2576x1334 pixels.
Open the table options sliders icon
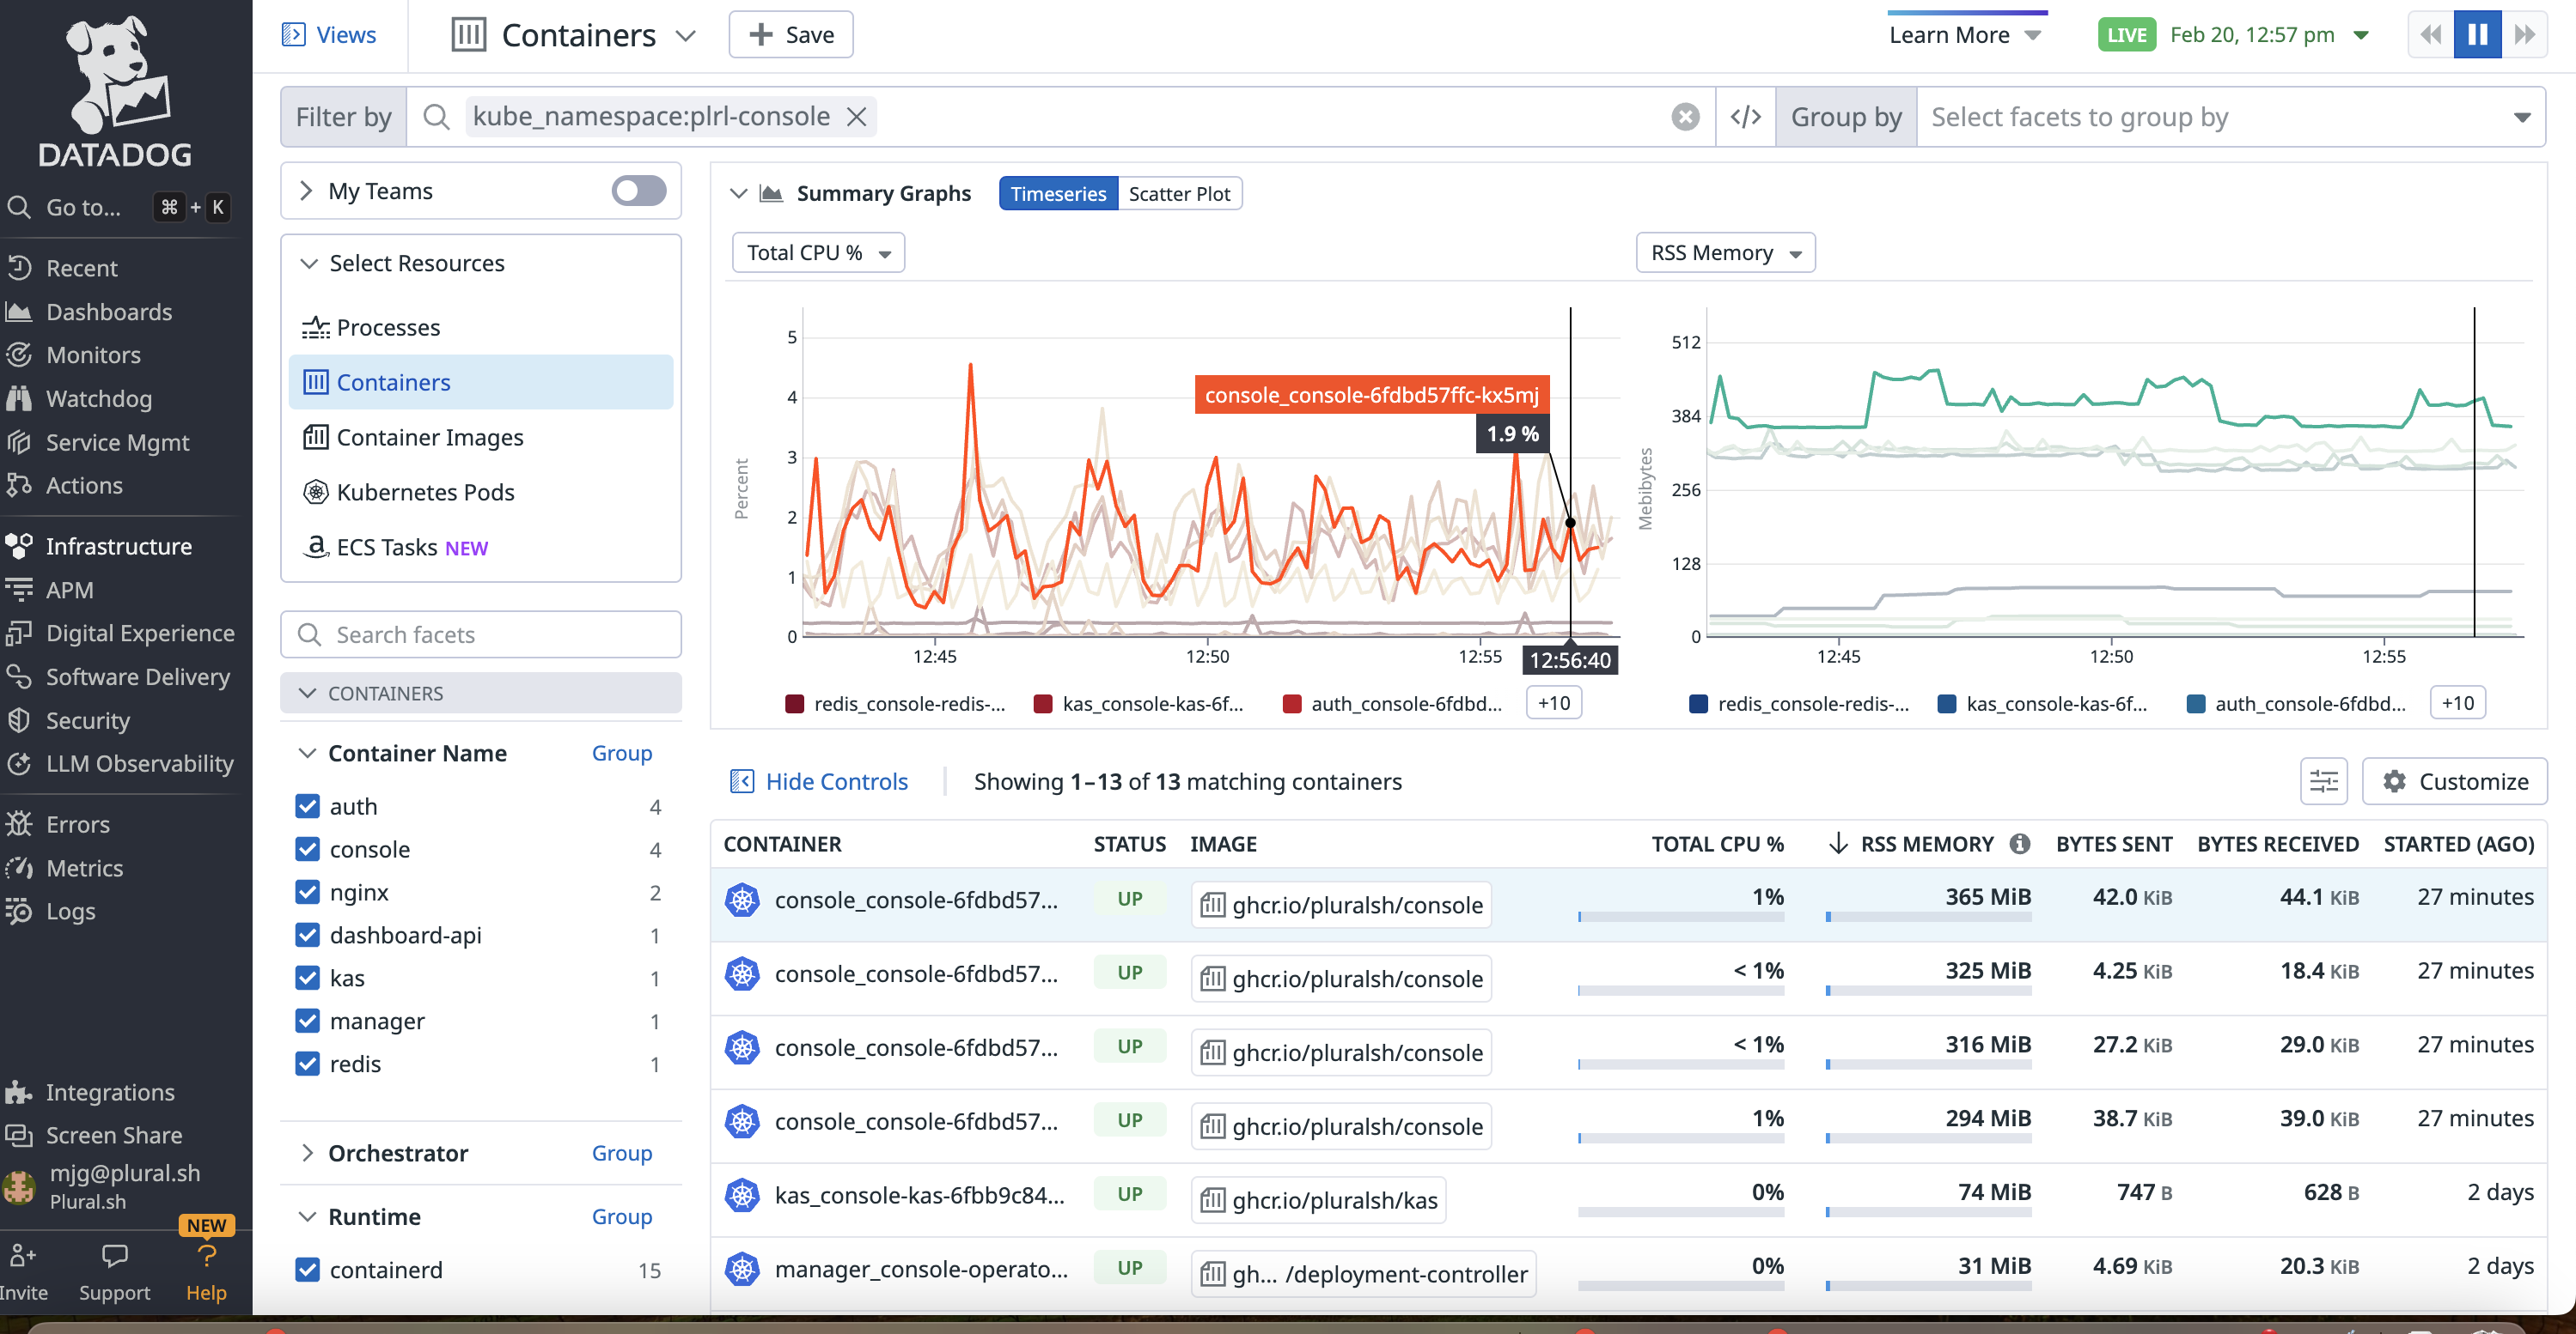2323,781
